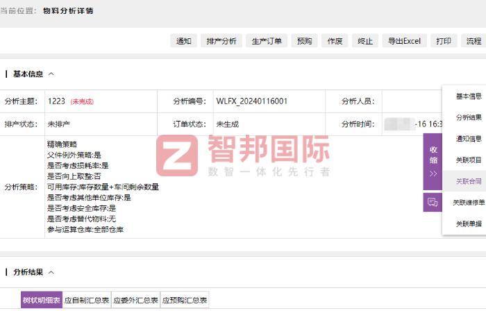Screen dimensions: 486x311
Task: Go to 关联维修单 in side menu
Action: (468, 203)
